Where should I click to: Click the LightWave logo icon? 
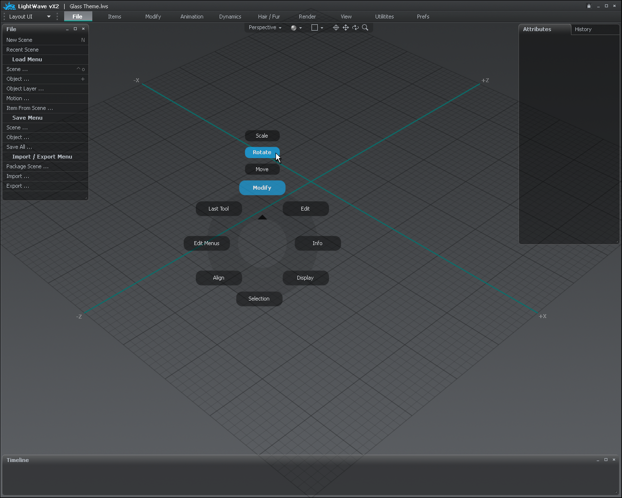[9, 6]
